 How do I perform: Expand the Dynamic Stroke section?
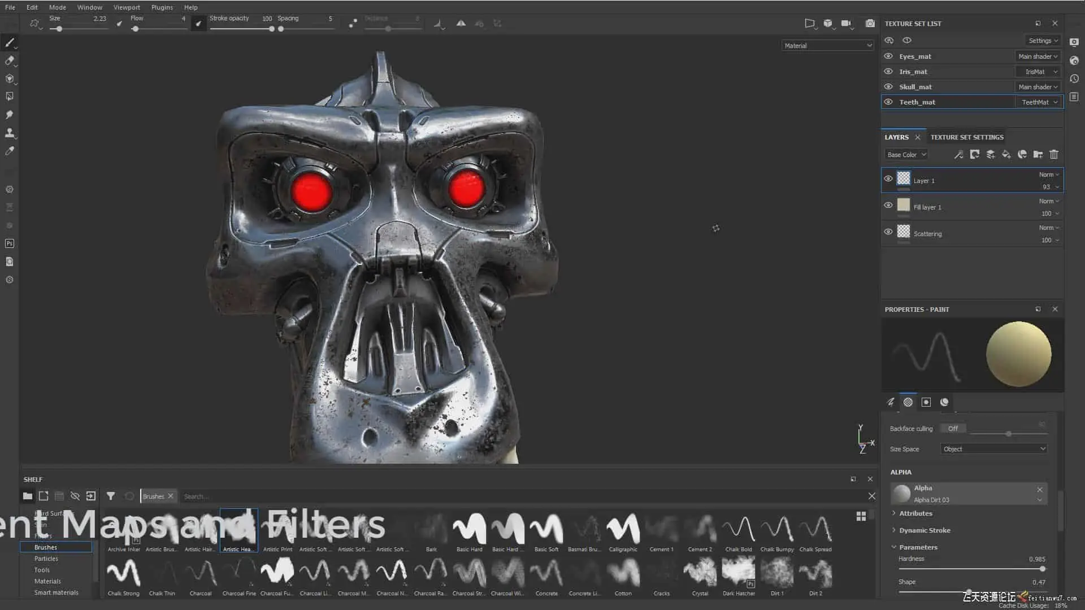tap(925, 530)
